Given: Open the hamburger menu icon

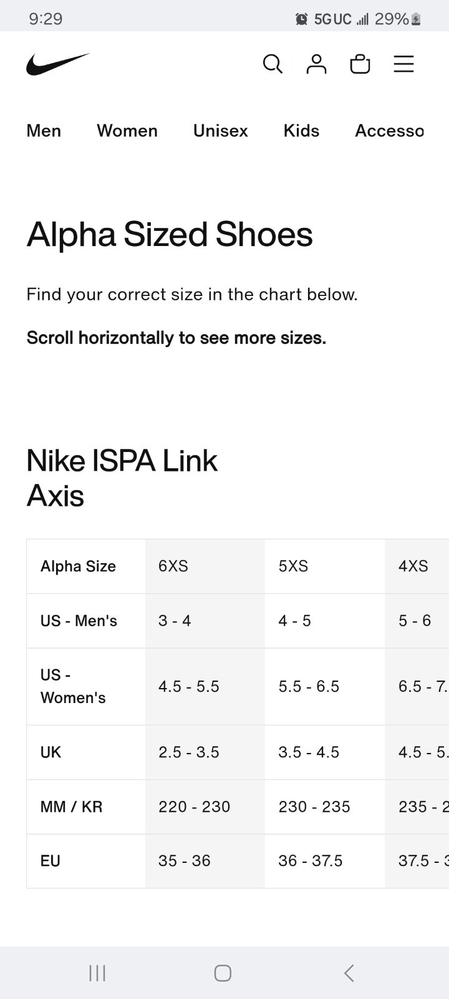Looking at the screenshot, I should coord(403,64).
